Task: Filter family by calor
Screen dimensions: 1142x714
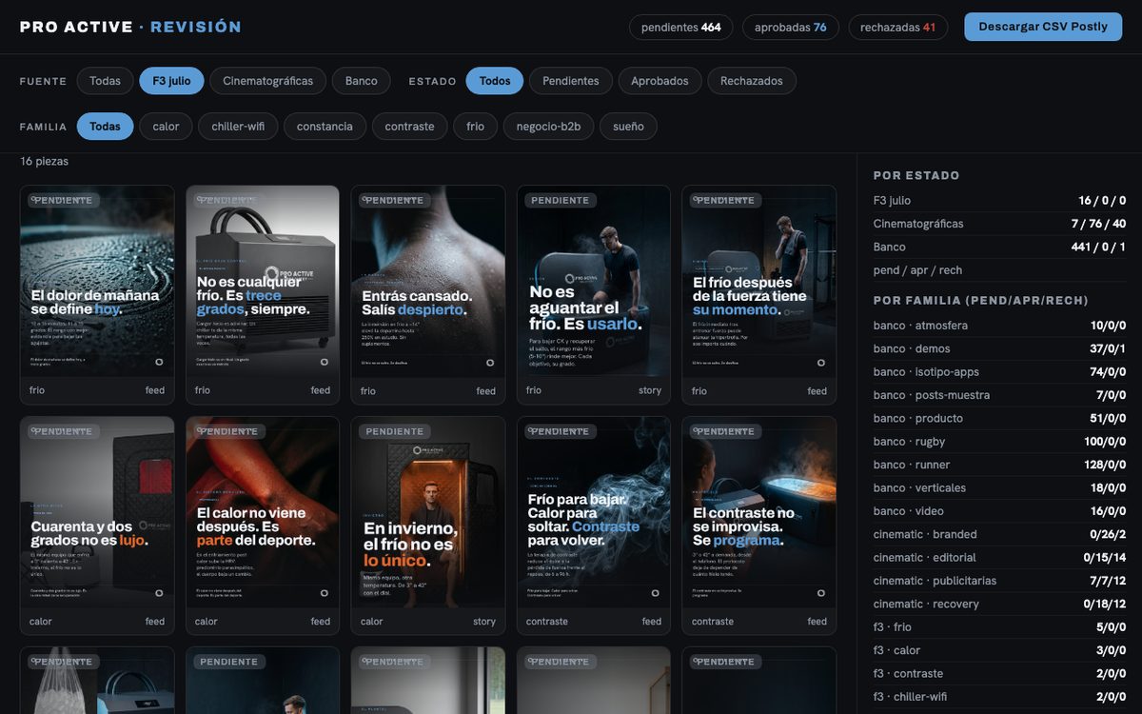Action: [x=166, y=127]
